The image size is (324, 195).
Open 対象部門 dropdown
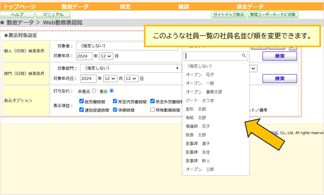coord(131,68)
